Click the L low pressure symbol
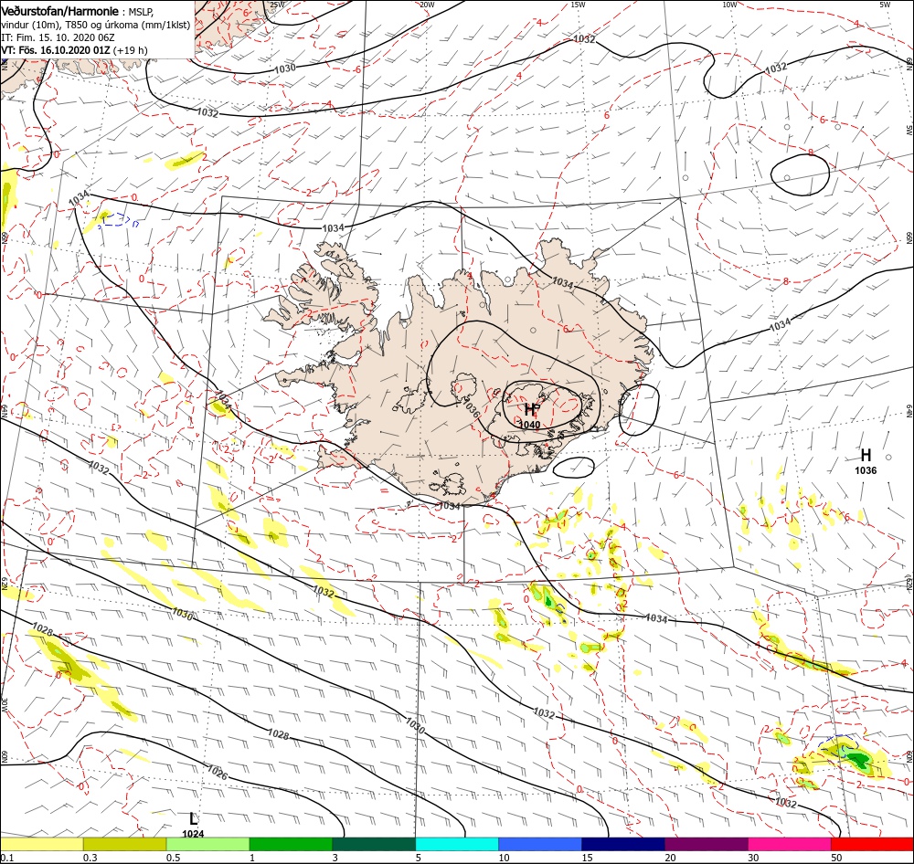Image resolution: width=914 pixels, height=864 pixels. (193, 819)
